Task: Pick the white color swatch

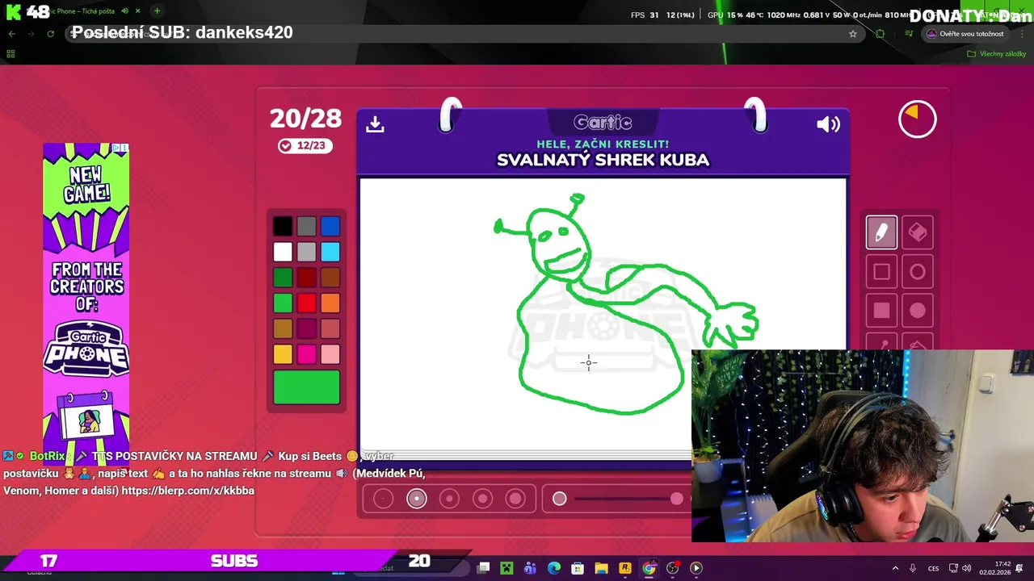Action: pos(283,252)
